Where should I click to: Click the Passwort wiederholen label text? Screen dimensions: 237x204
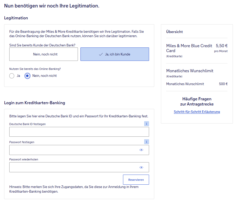(24, 159)
